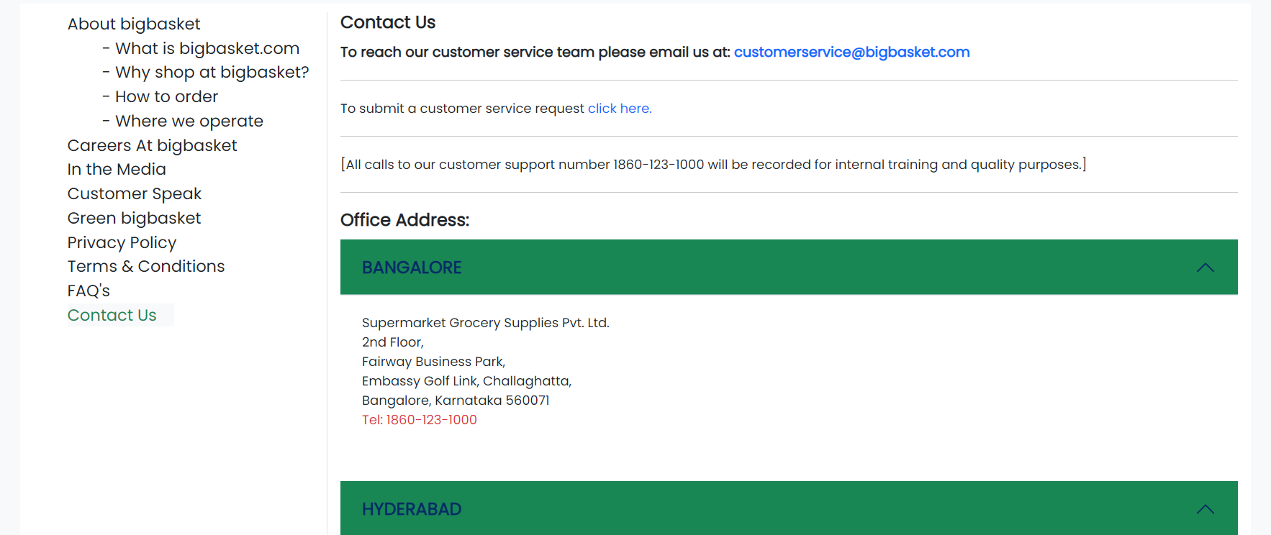Toggle the BANGALORE office address header
The width and height of the screenshot is (1271, 535).
[x=789, y=267]
